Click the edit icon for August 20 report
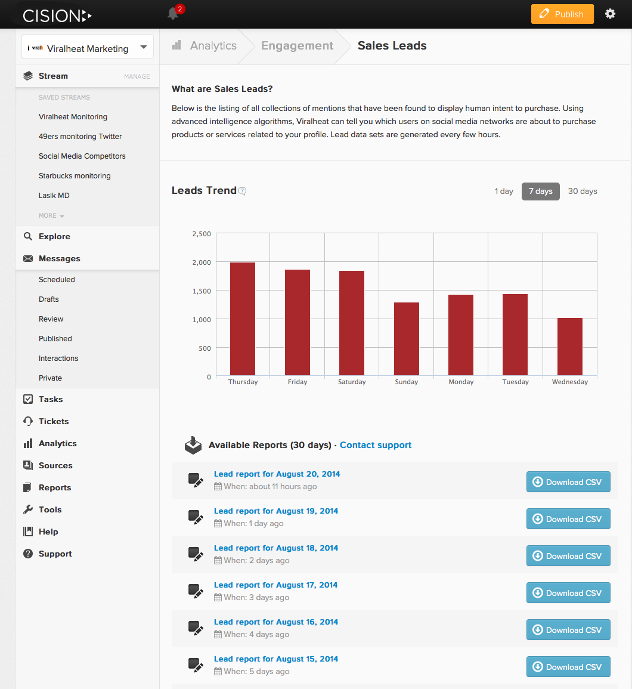 pos(196,480)
